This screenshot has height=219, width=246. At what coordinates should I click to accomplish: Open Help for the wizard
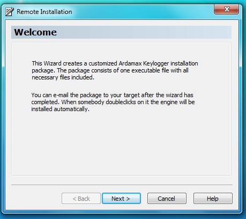(213, 199)
